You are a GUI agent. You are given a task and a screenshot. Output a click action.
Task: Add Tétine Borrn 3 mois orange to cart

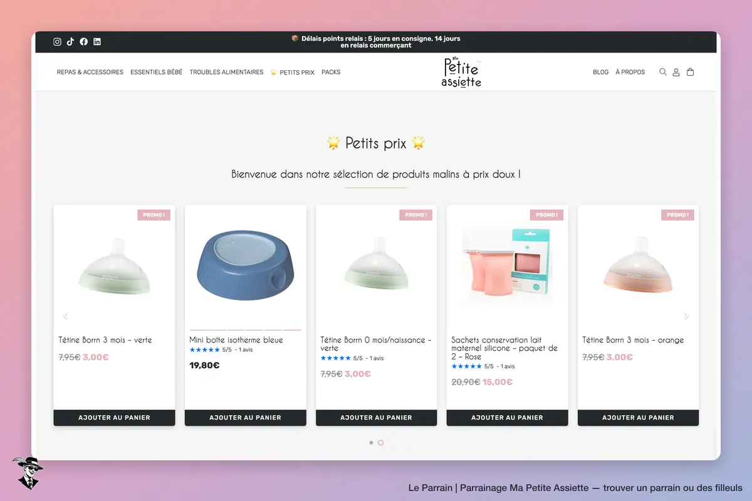coord(638,418)
